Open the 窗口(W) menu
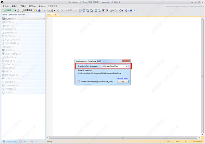 32,6
